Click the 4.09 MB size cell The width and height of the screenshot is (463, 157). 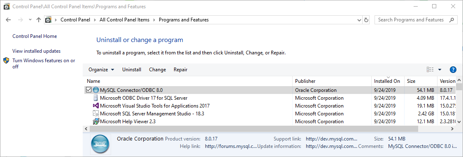click(x=426, y=98)
